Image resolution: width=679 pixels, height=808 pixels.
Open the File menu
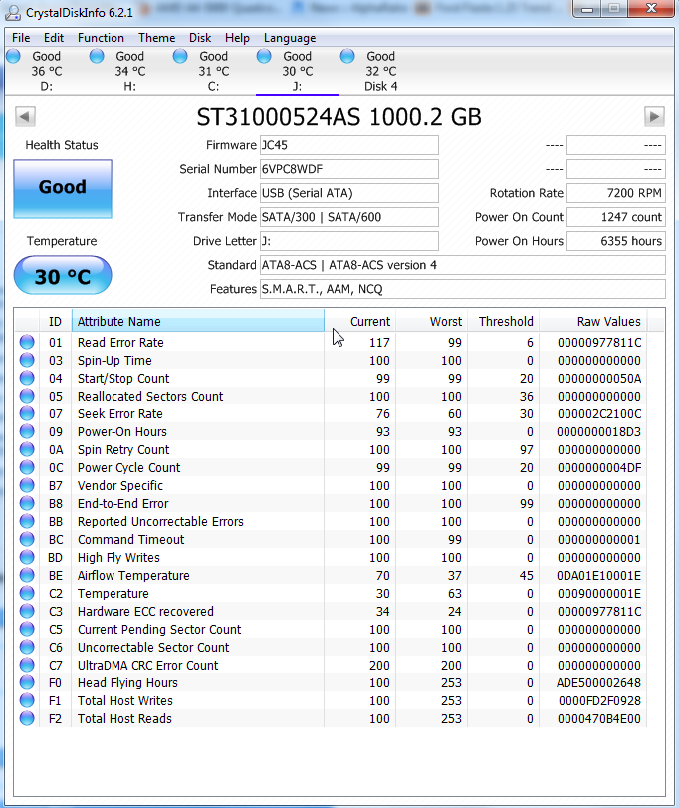click(x=21, y=38)
